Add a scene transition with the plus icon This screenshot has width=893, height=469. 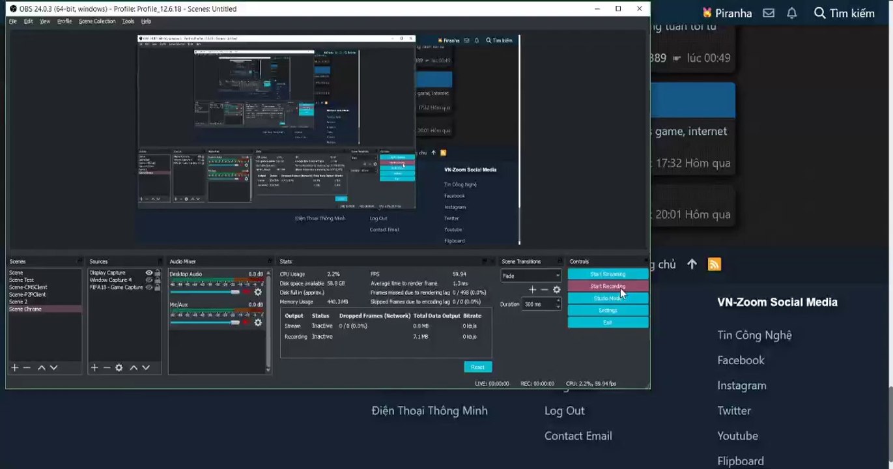532,290
